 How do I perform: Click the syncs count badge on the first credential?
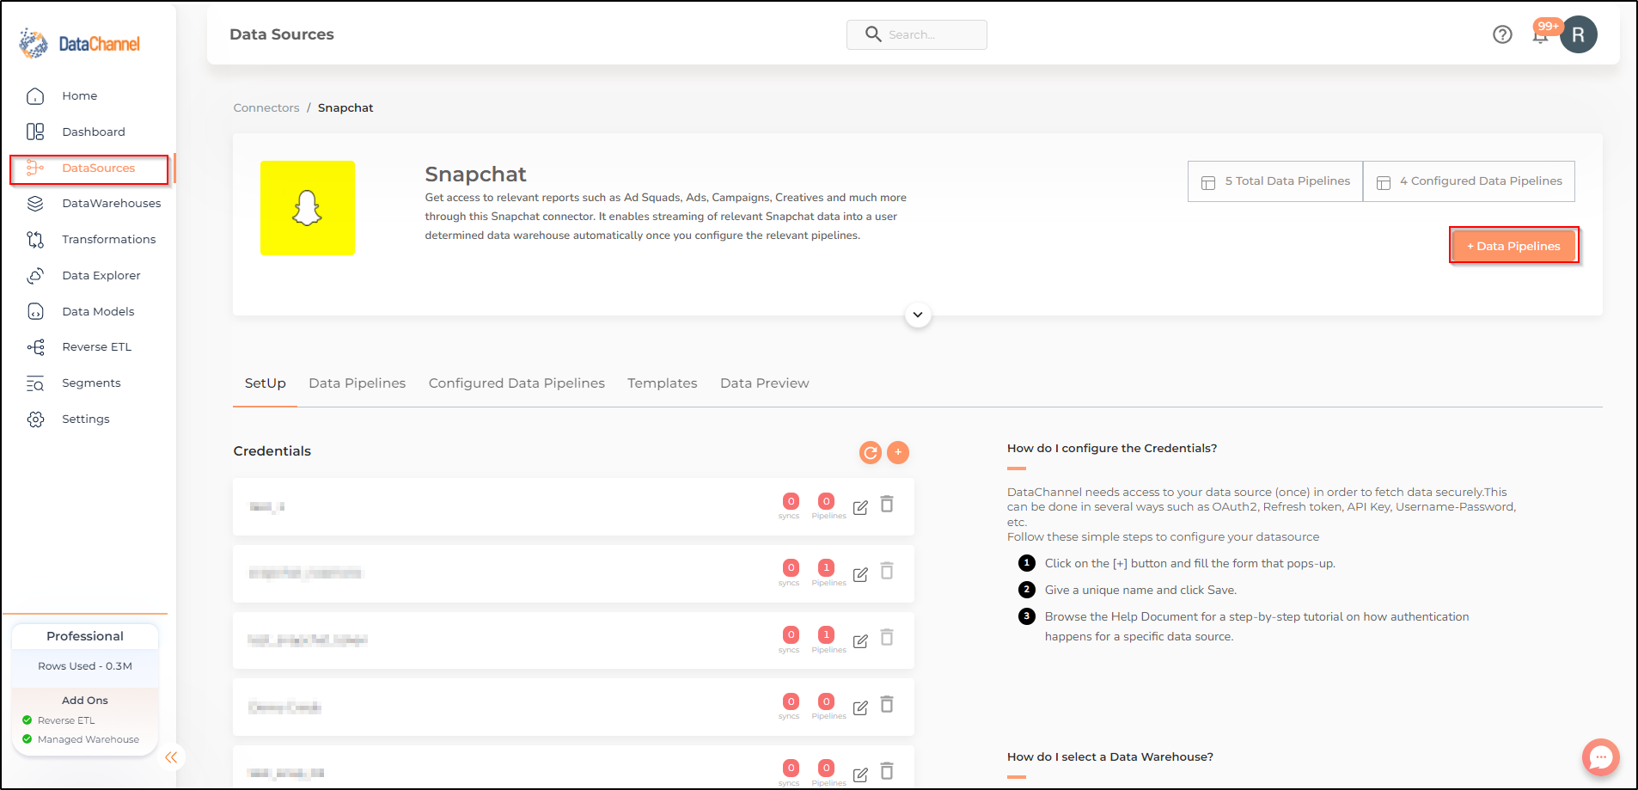(791, 501)
